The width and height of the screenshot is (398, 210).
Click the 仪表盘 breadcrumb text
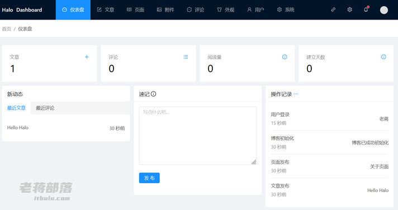(x=25, y=29)
